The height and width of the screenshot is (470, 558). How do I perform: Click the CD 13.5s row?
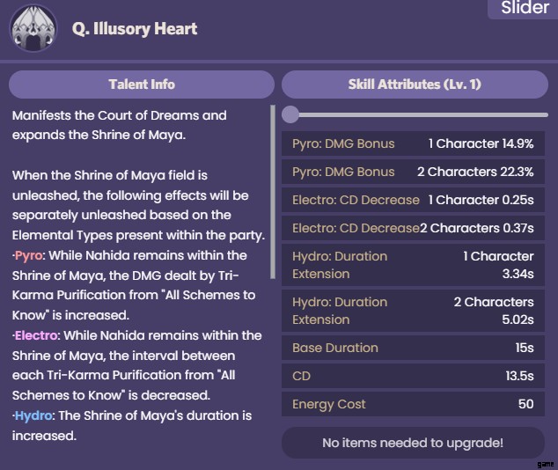click(413, 376)
